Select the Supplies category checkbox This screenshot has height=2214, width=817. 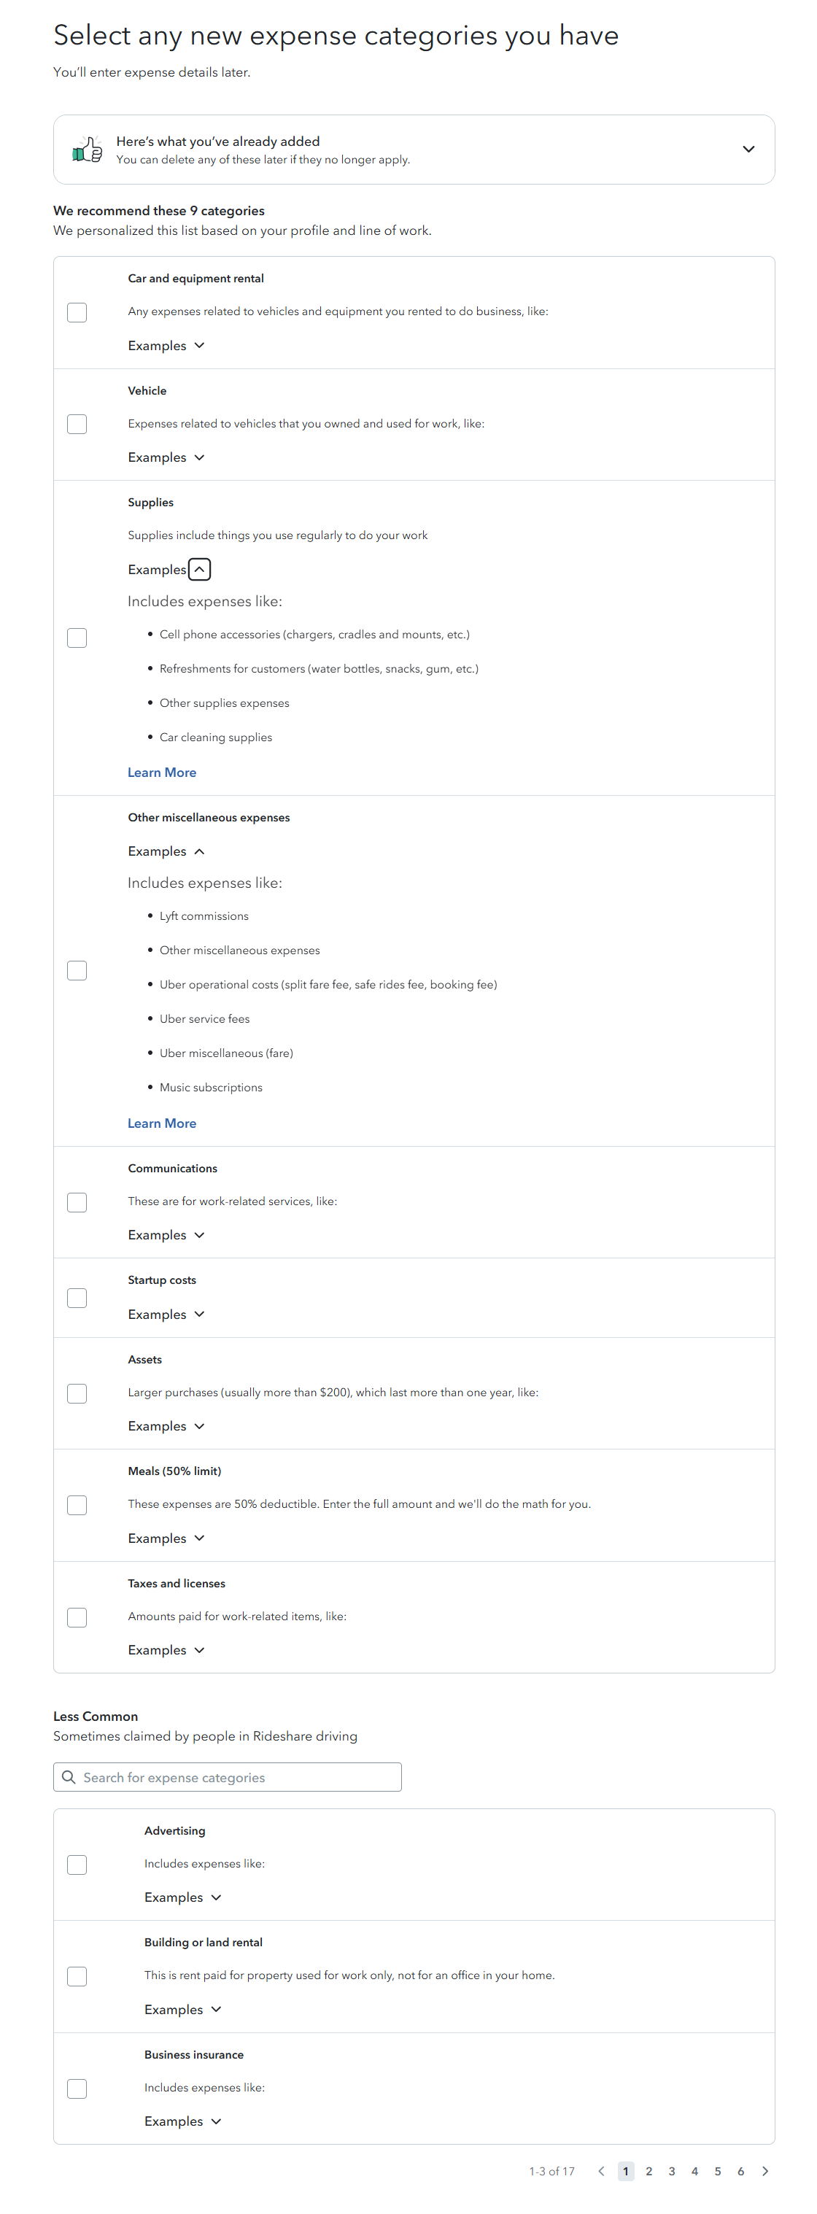click(x=77, y=638)
